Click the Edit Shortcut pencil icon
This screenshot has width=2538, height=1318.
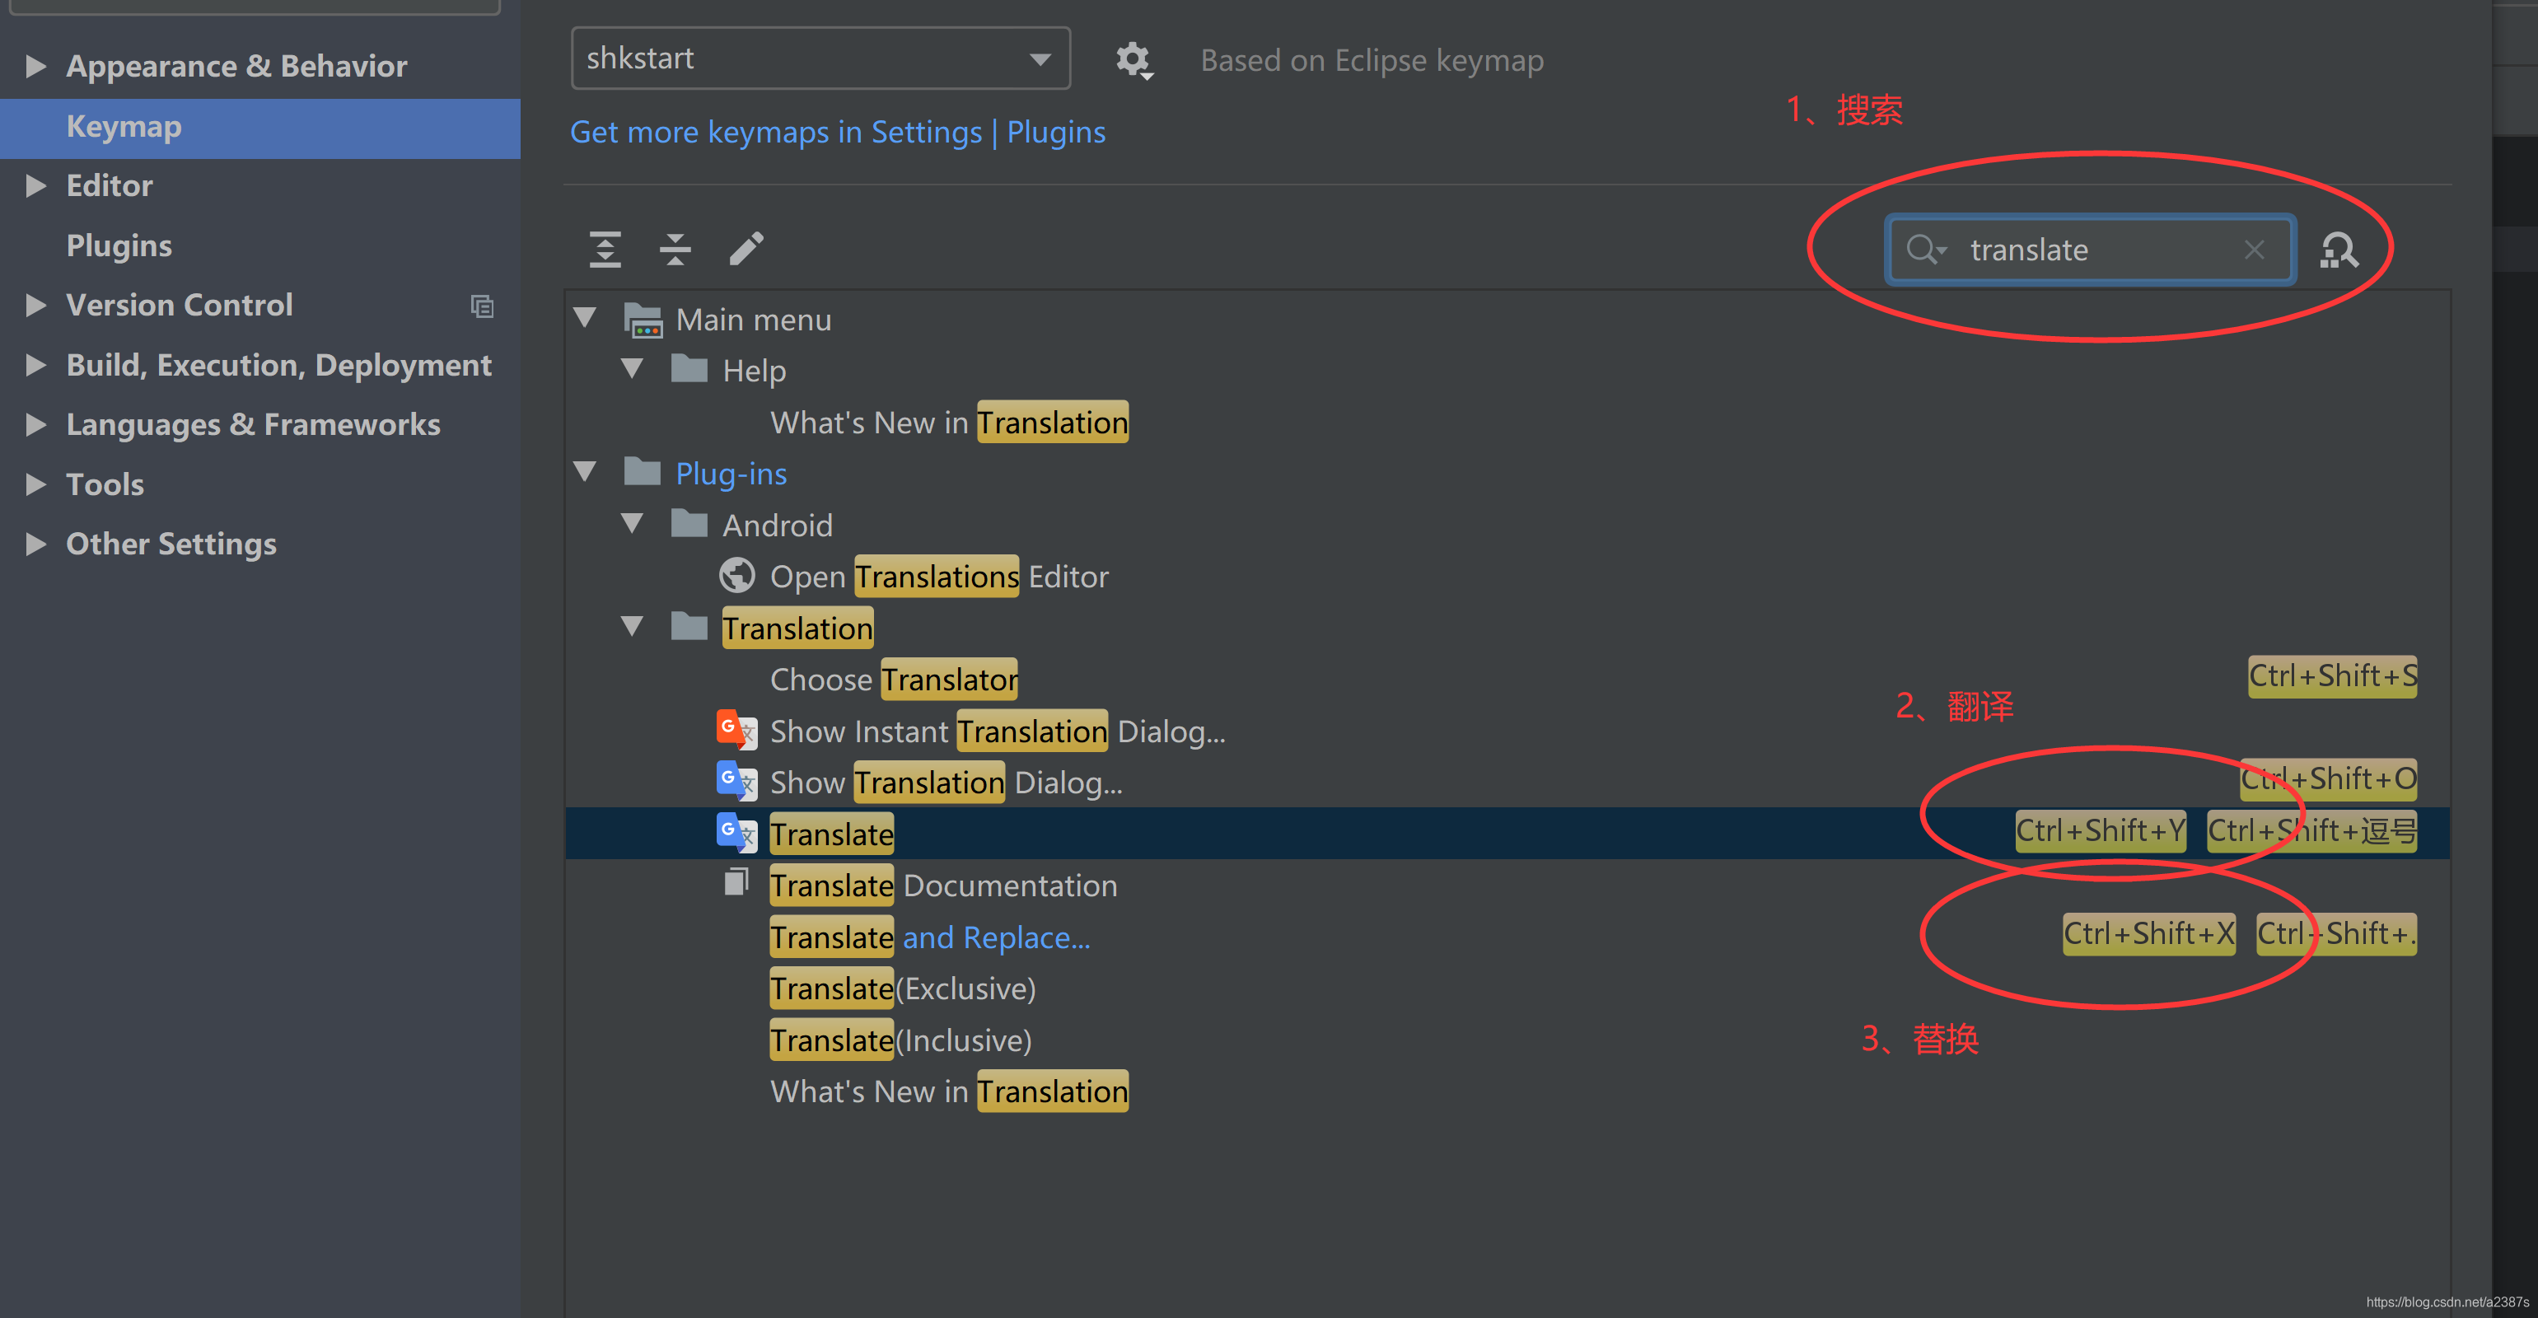tap(746, 250)
